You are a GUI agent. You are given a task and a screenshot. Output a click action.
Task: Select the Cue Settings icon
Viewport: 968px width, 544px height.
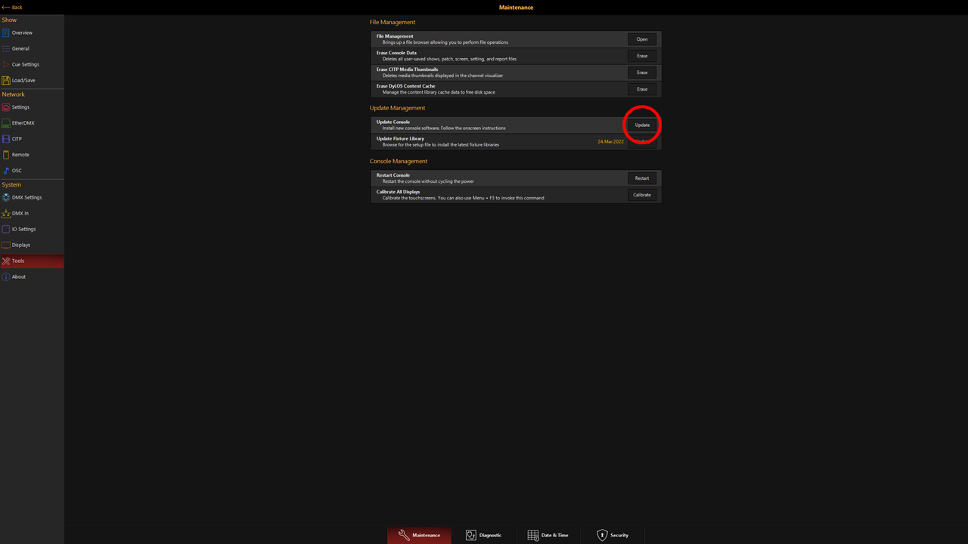pyautogui.click(x=6, y=64)
